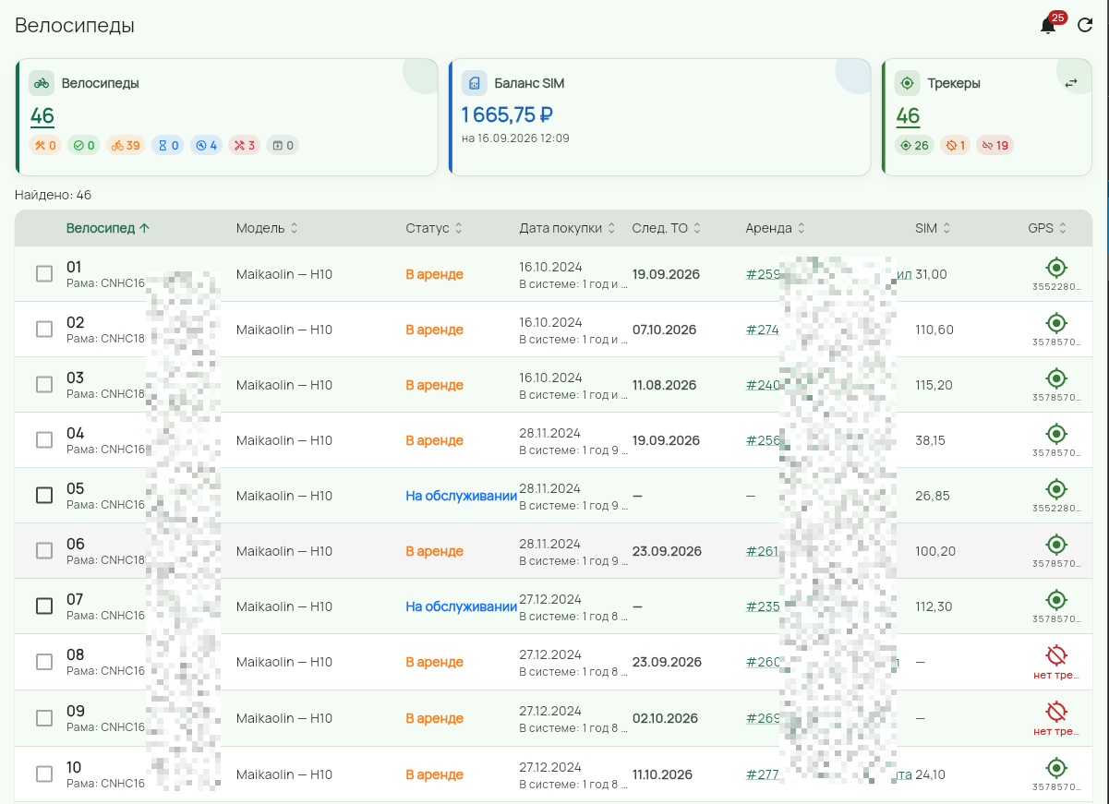1109x804 pixels.
Task: Click the GPS tracker icon for bike 02
Action: coord(1056,323)
